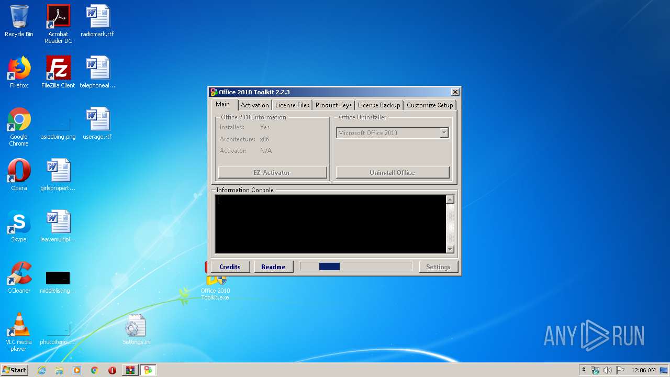
Task: Launch Skype from the desktop
Action: pyautogui.click(x=19, y=227)
